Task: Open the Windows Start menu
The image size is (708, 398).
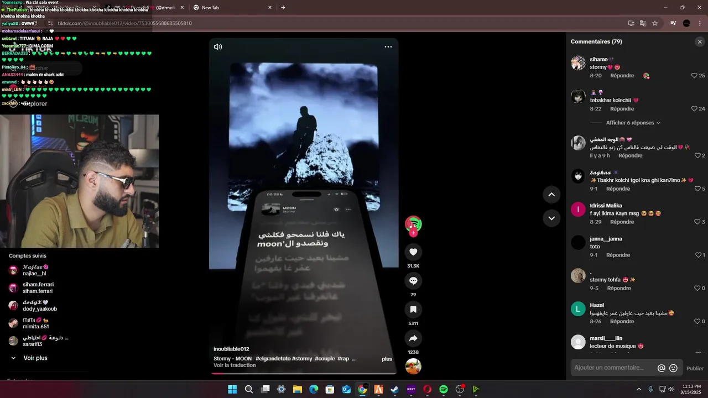Action: point(232,389)
